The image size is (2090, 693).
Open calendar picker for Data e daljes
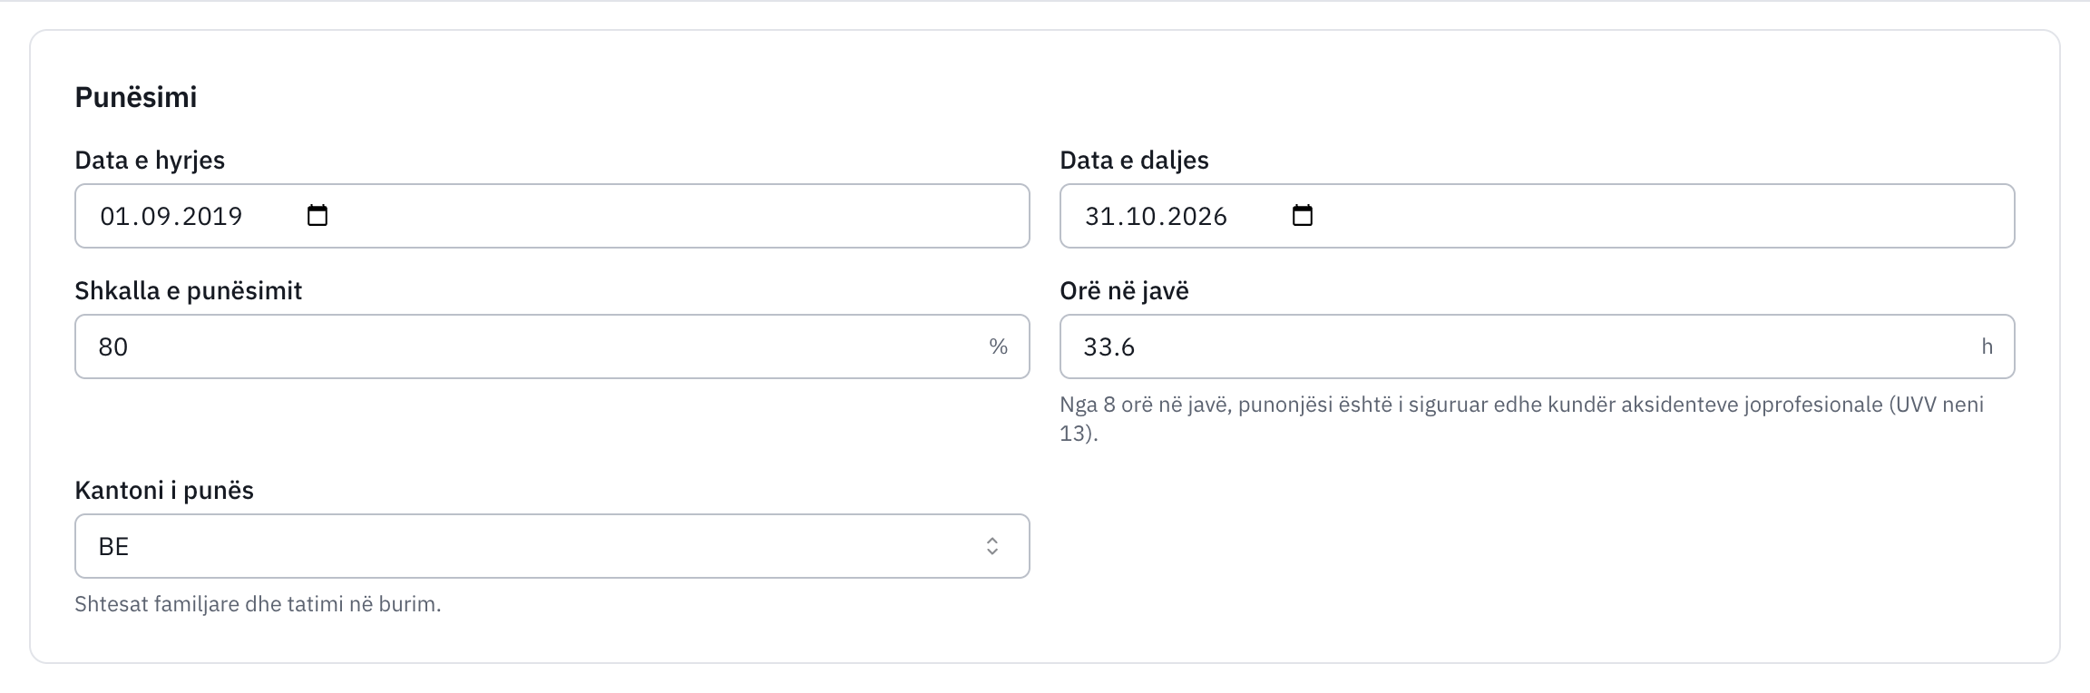(x=1303, y=216)
